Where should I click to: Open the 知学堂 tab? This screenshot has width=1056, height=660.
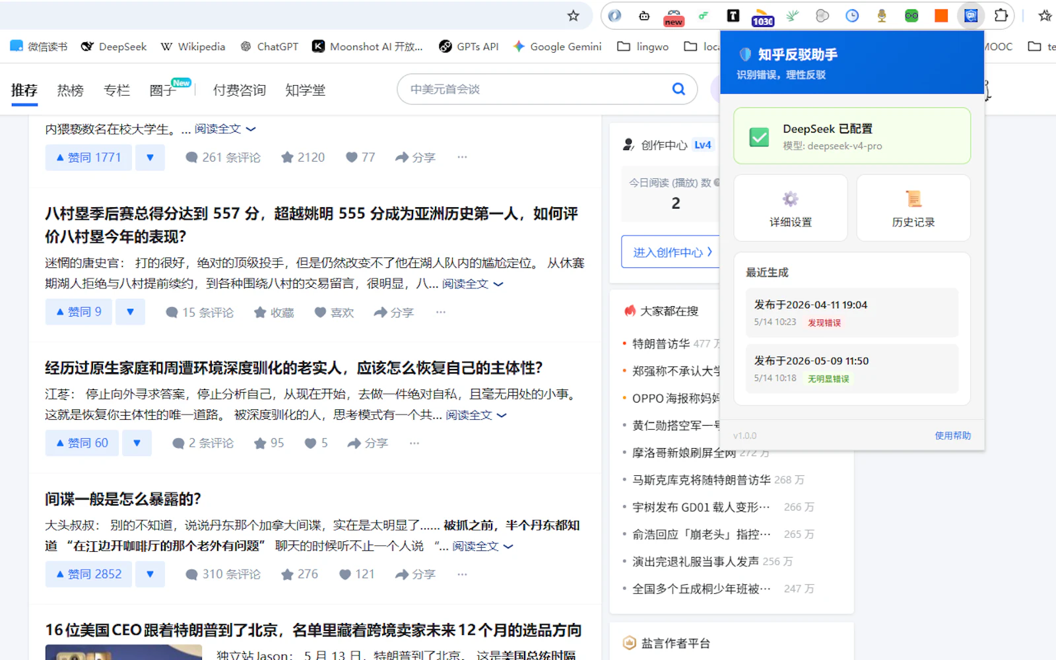[306, 90]
